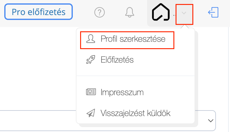
Task: Click the rocket icon beside Előfizetés
Action: (91, 60)
